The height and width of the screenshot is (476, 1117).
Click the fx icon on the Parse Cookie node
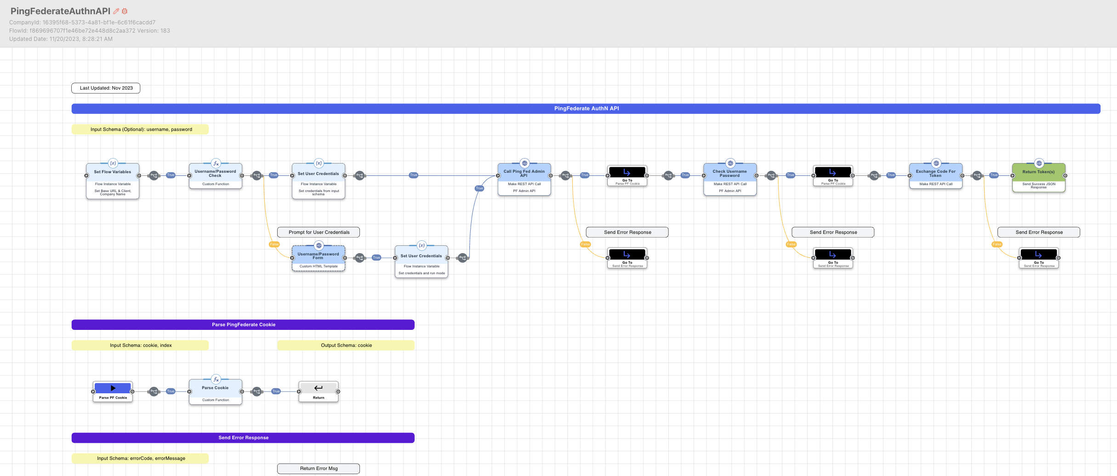216,380
